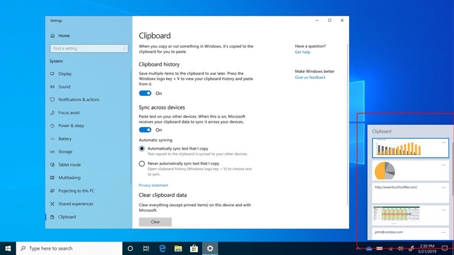The height and width of the screenshot is (255, 454).
Task: Disable Sync across devices toggle
Action: click(x=145, y=130)
